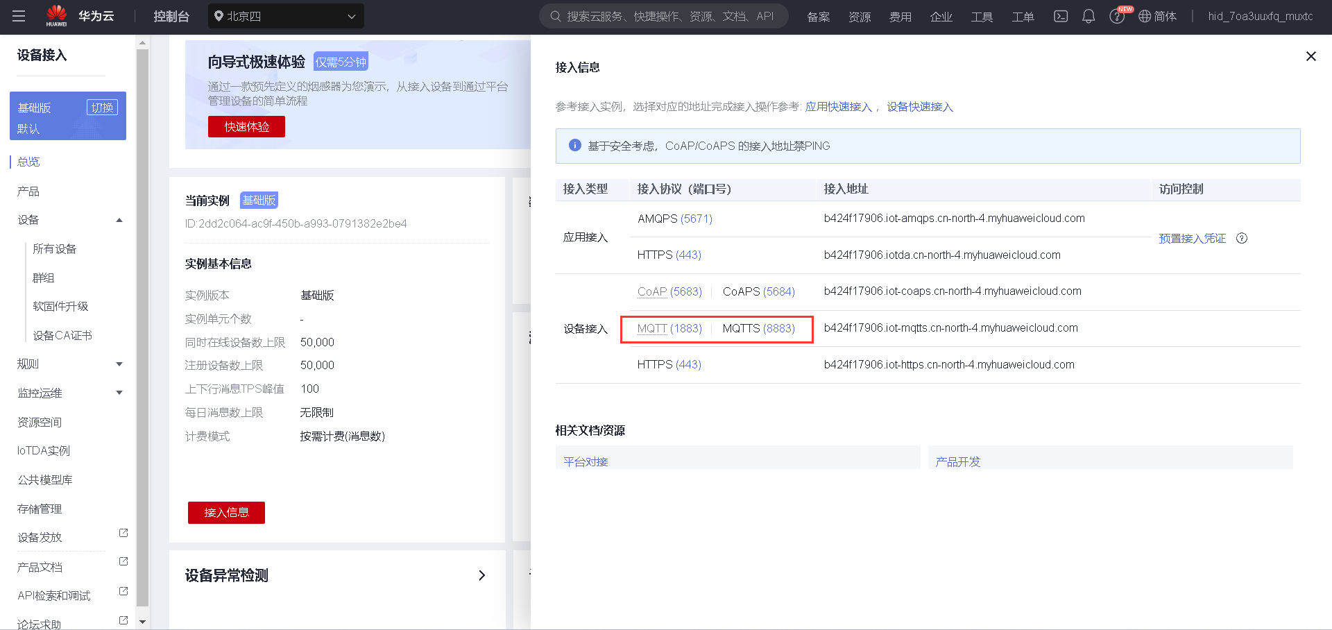The image size is (1332, 630).
Task: Click the CoAP (5683) protocol entry
Action: click(669, 291)
